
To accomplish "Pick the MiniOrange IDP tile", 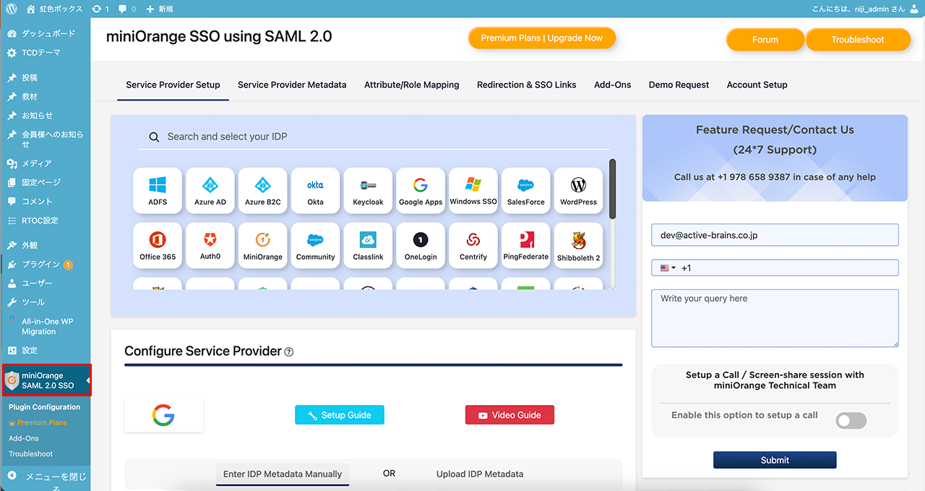I will click(263, 246).
